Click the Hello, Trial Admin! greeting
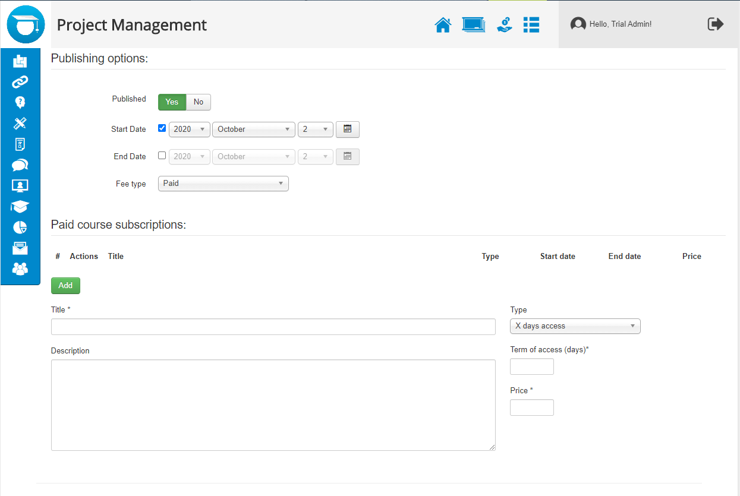Screen dimensions: 740x496 (621, 24)
